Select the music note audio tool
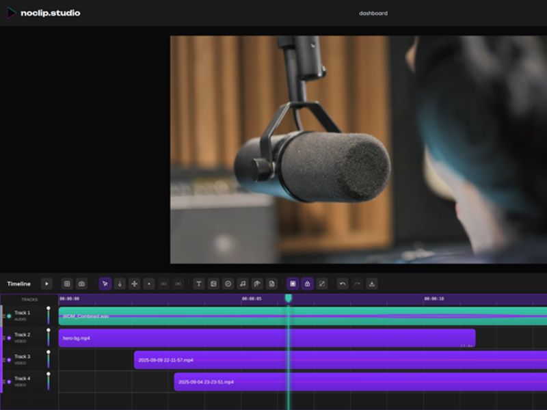 (241, 283)
